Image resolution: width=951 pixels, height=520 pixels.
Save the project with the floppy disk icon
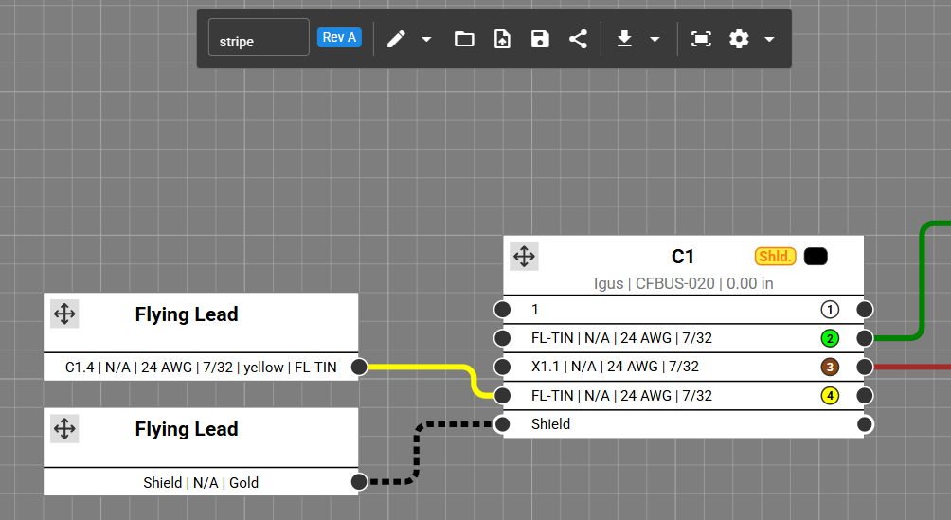click(540, 39)
